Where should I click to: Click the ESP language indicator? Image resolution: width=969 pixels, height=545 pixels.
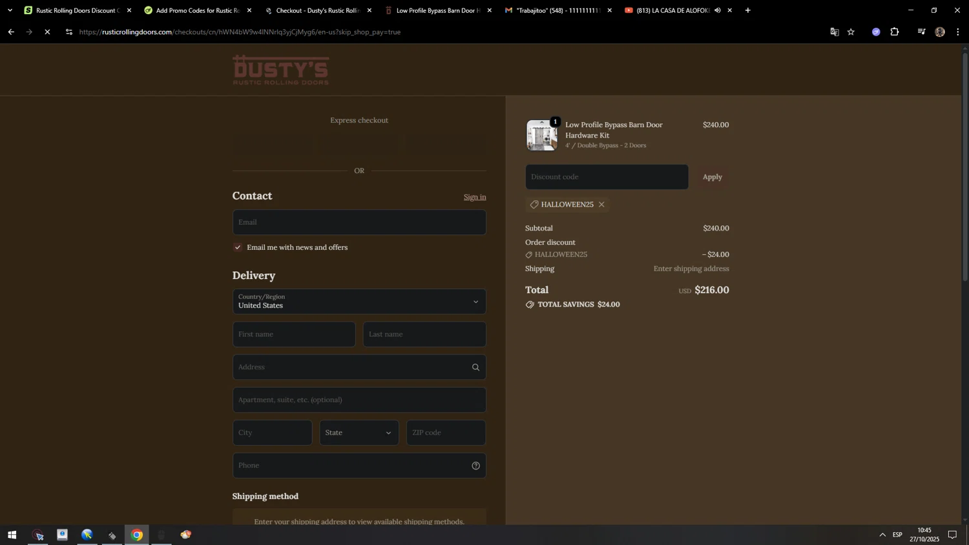coord(897,535)
